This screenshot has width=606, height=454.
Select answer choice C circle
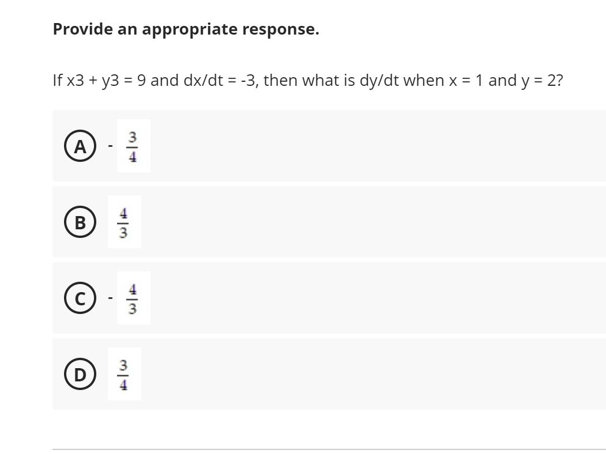80,298
